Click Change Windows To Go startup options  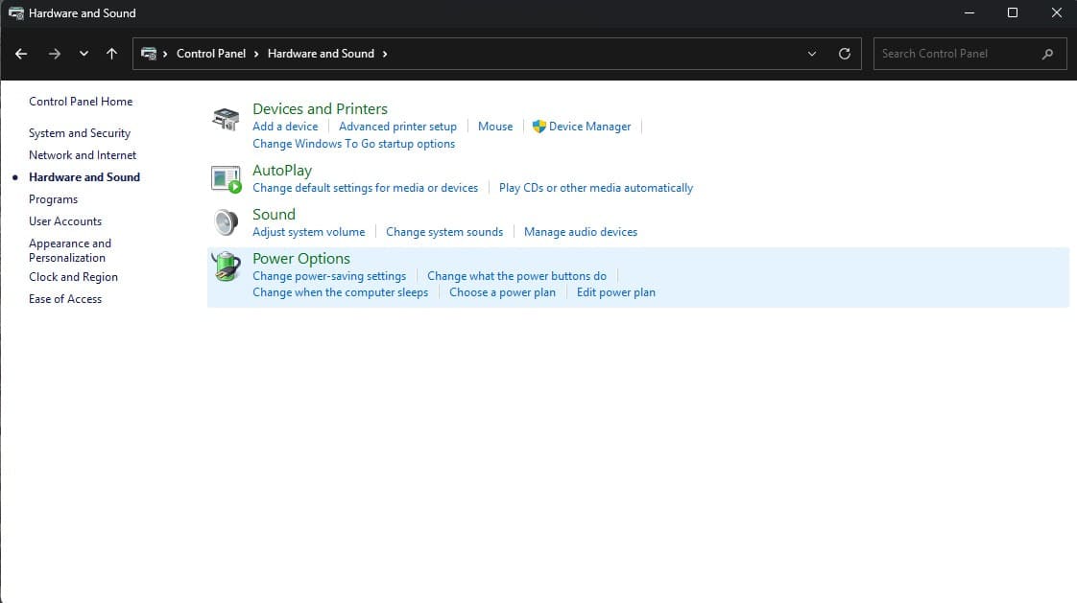(354, 144)
